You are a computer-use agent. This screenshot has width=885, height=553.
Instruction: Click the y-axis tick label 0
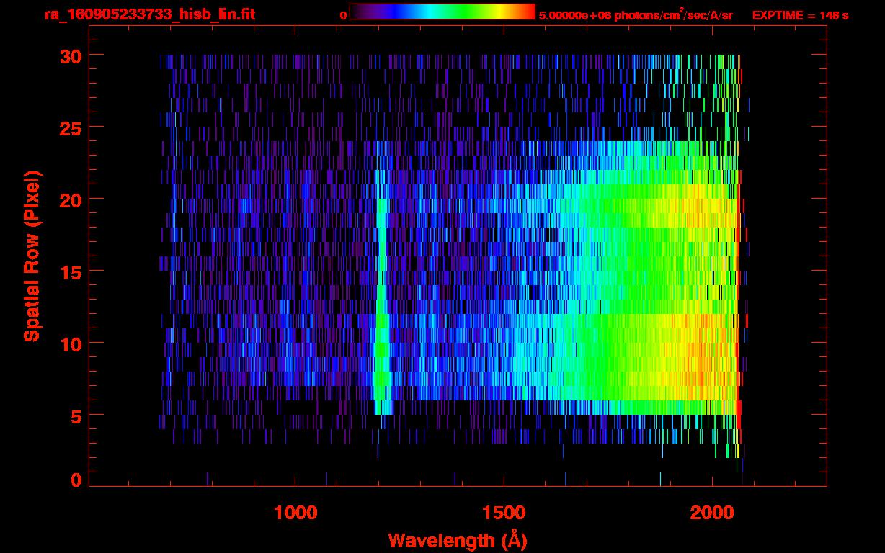pos(76,480)
